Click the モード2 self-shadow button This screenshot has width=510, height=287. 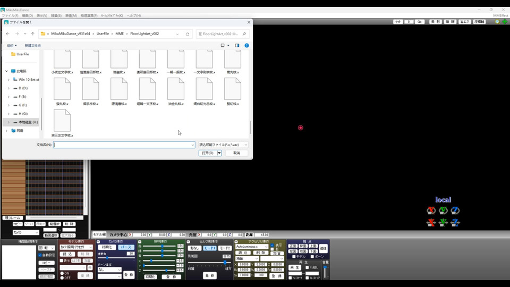225,248
